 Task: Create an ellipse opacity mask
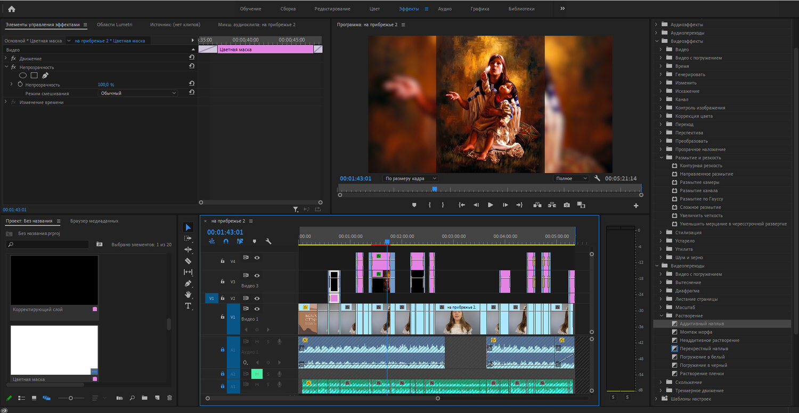(23, 76)
